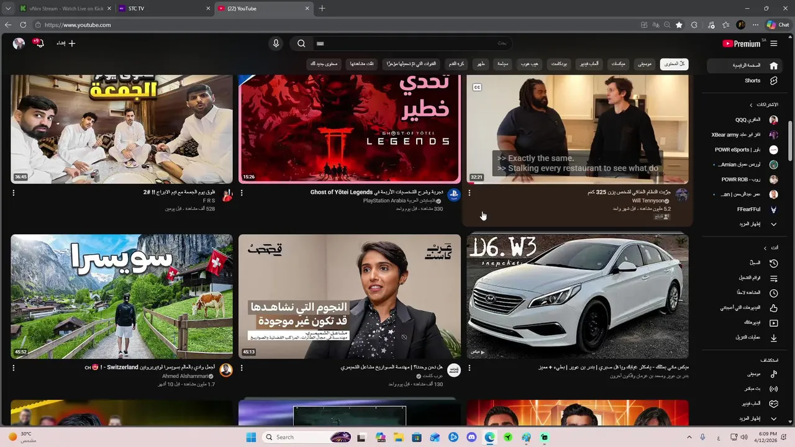
Task: Open Switzerland video thumbnail
Action: click(x=122, y=296)
